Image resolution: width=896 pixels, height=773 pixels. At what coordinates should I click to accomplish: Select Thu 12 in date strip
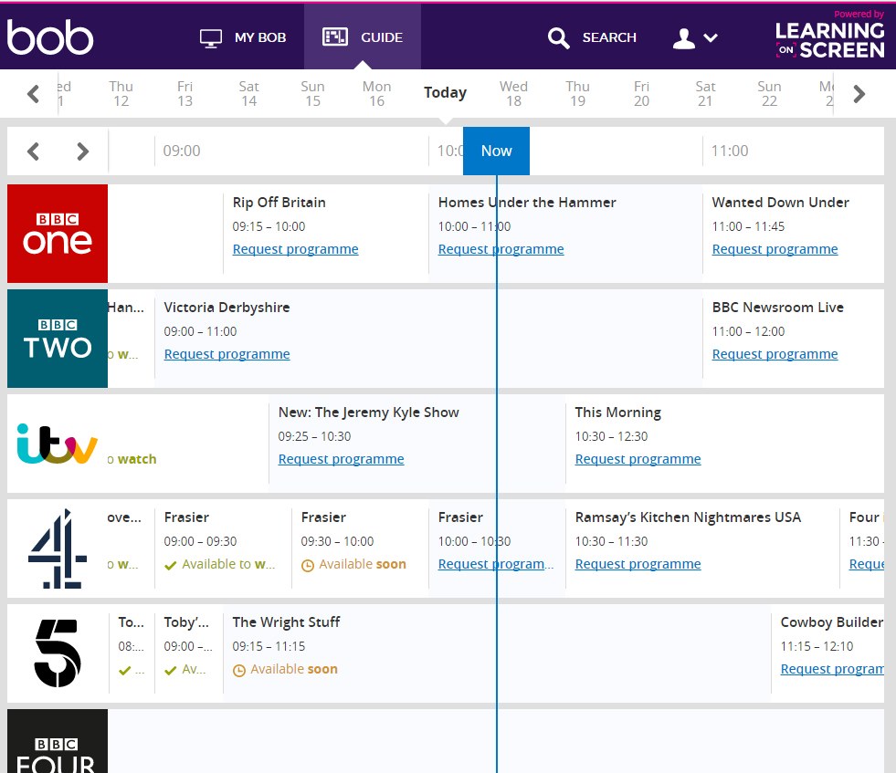click(121, 94)
